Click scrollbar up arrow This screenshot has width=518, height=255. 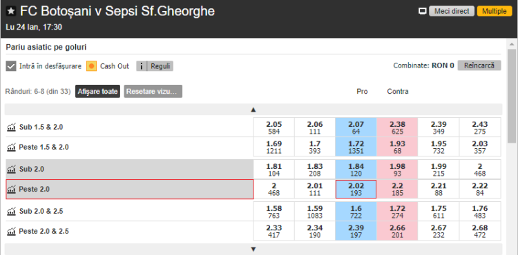512,44
